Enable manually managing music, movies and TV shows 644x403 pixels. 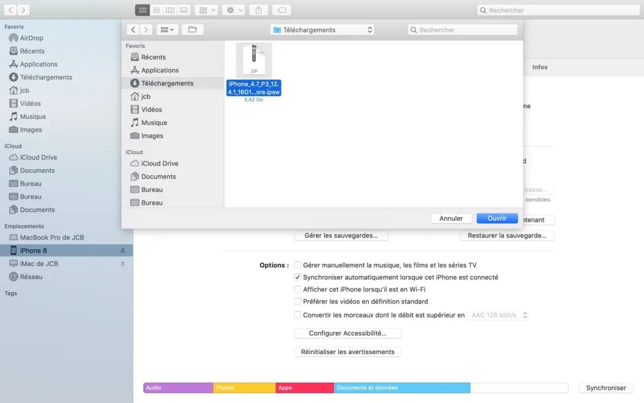pyautogui.click(x=297, y=265)
